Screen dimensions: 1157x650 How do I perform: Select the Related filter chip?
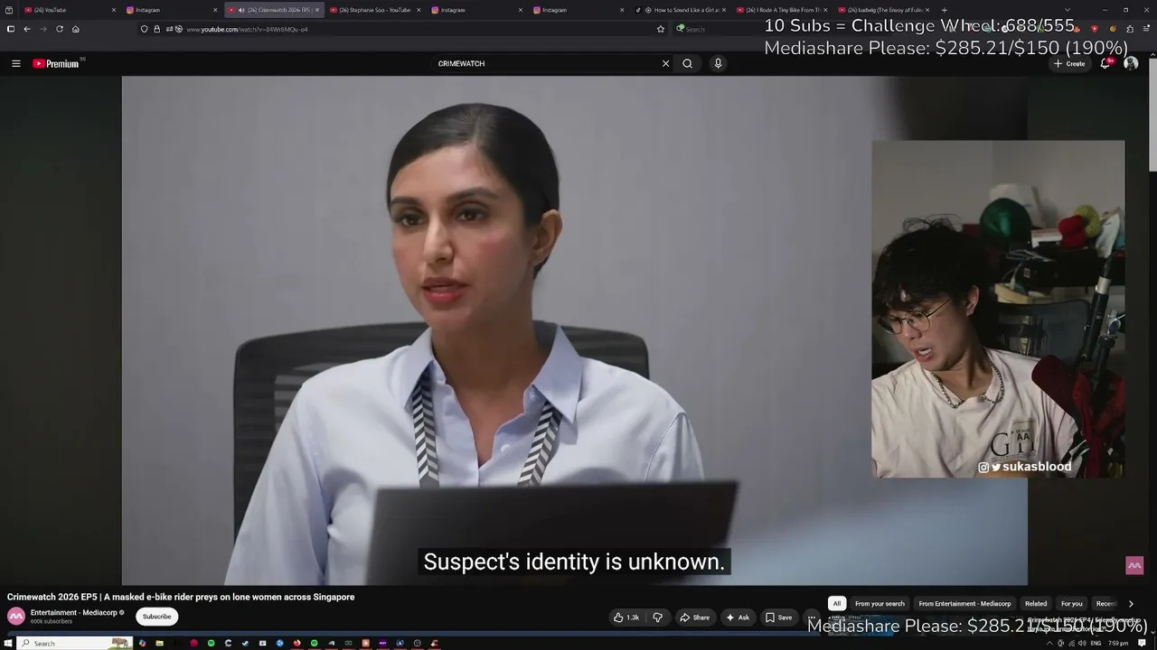(x=1036, y=603)
